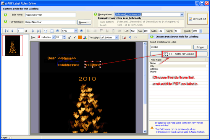Open the rainbow A text color picker
Image resolution: width=210 pixels, height=140 pixels.
point(85,37)
